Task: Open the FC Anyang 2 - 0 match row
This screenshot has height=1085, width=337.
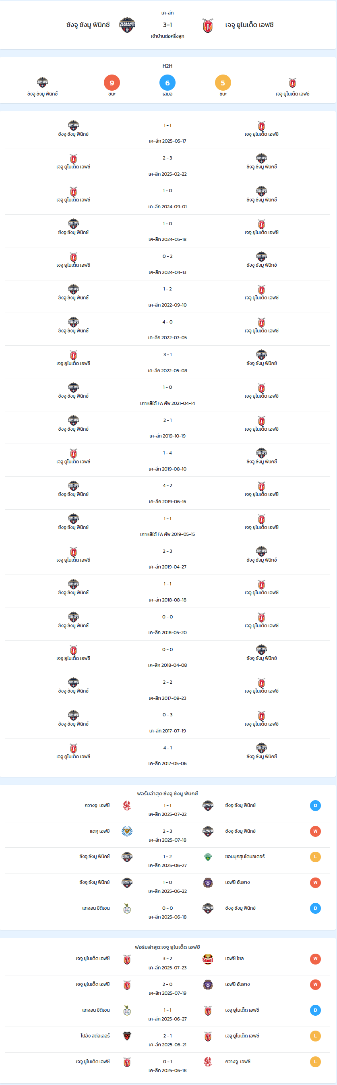Action: (167, 989)
